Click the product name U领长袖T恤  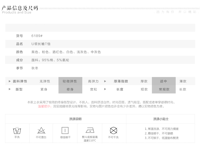point(41,44)
